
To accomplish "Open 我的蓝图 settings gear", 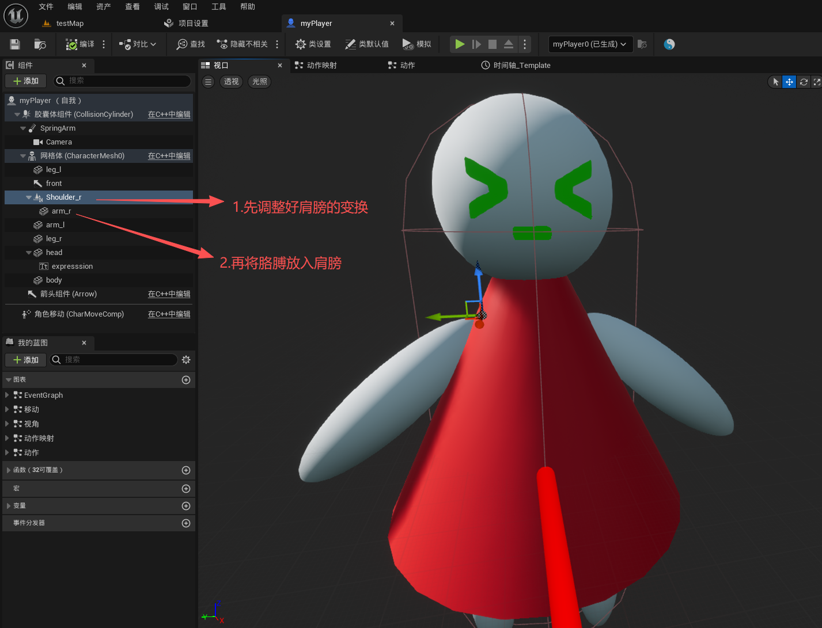I will pyautogui.click(x=186, y=360).
